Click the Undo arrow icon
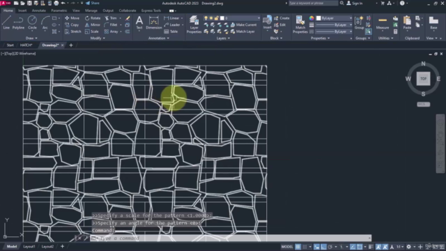 coord(63,3)
